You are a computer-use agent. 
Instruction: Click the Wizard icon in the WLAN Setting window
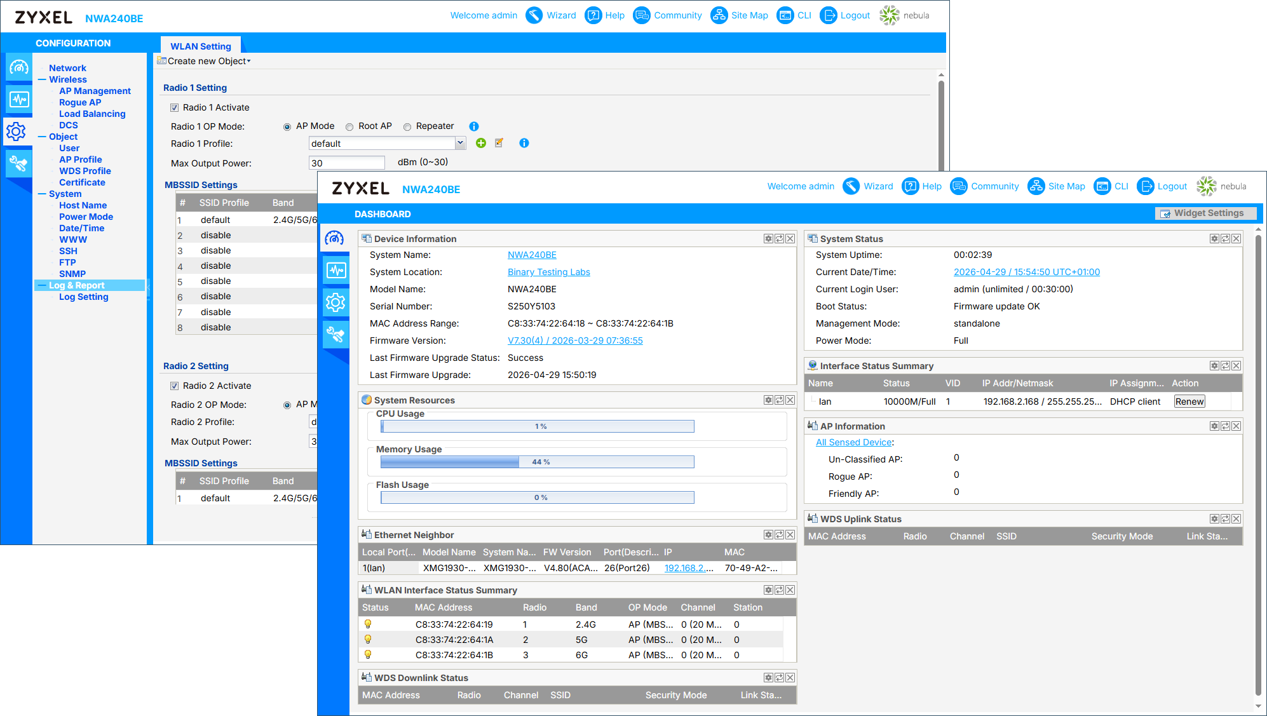point(534,15)
